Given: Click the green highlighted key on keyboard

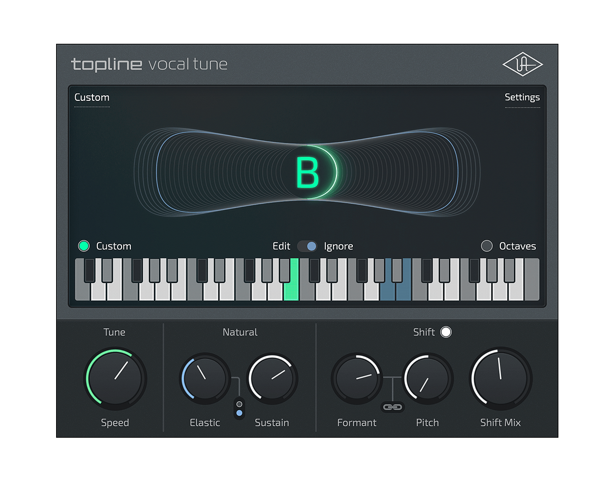Looking at the screenshot, I should (292, 290).
